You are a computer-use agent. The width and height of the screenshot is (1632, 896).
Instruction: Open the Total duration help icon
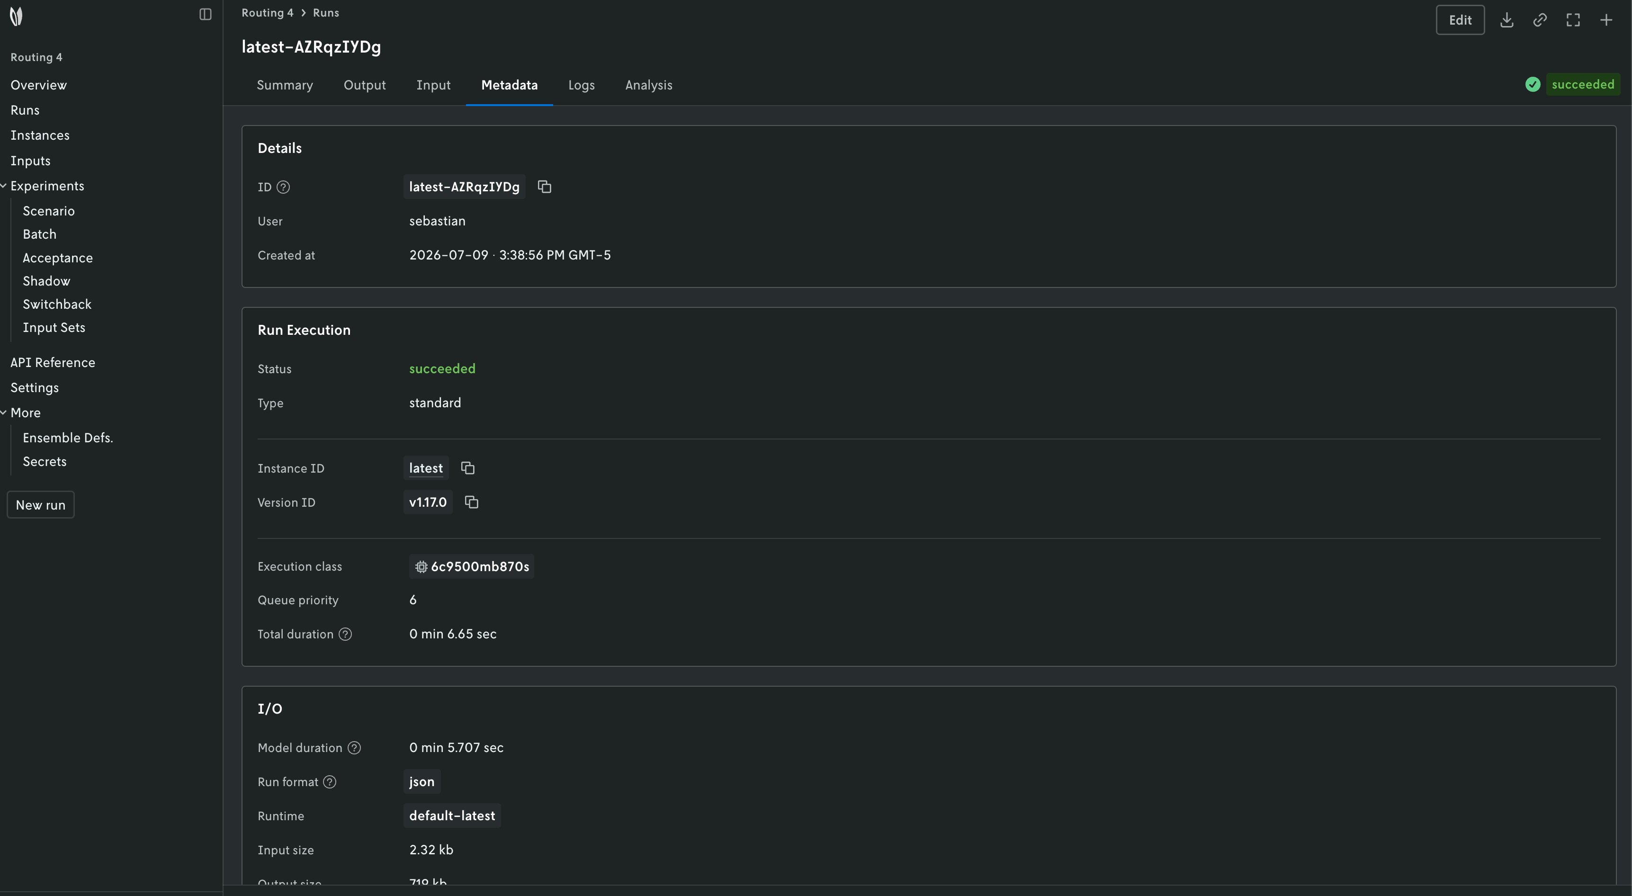[x=345, y=634]
